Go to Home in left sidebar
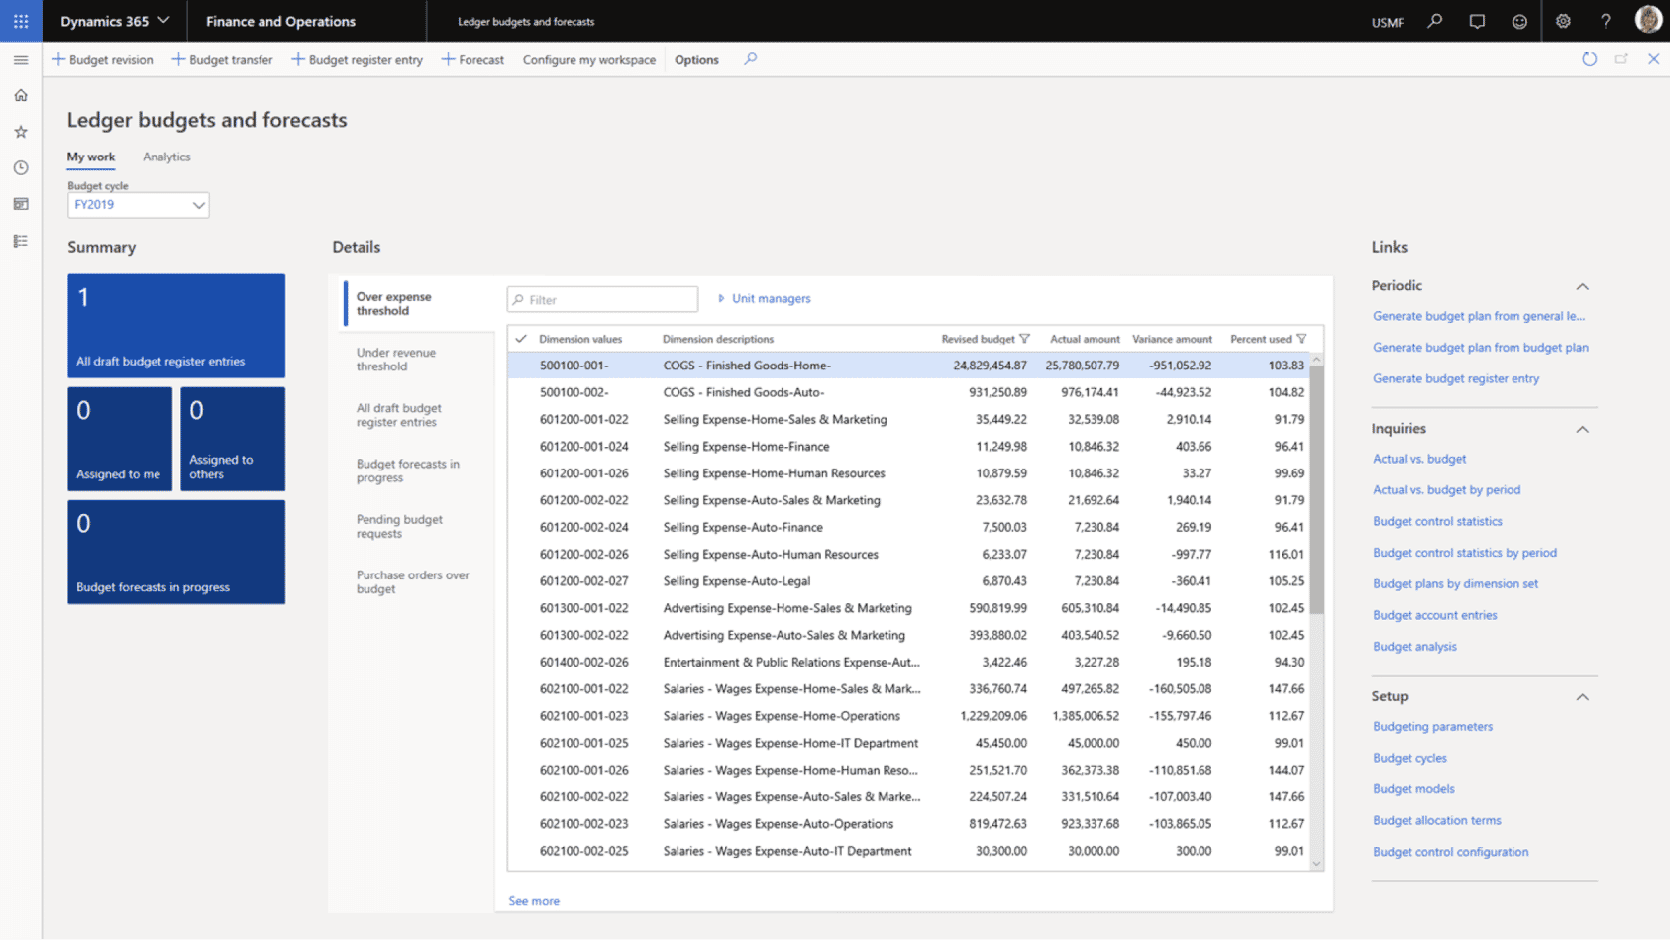Viewport: 1670px width, 940px height. [21, 96]
